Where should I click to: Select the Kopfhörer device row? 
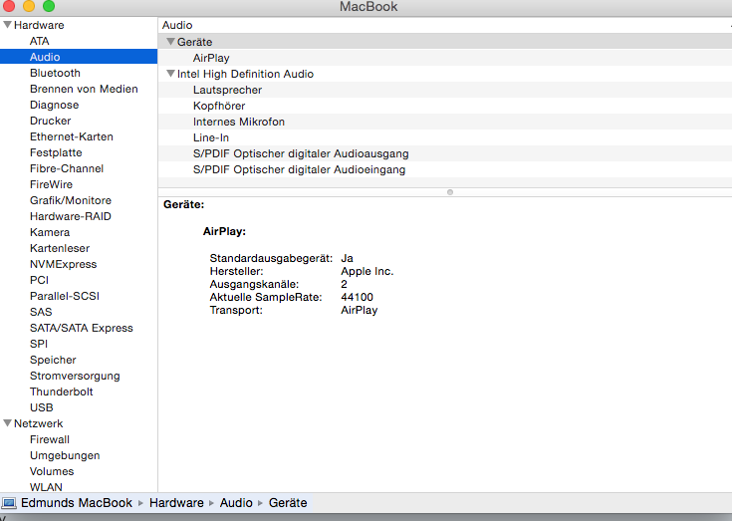tap(445, 106)
